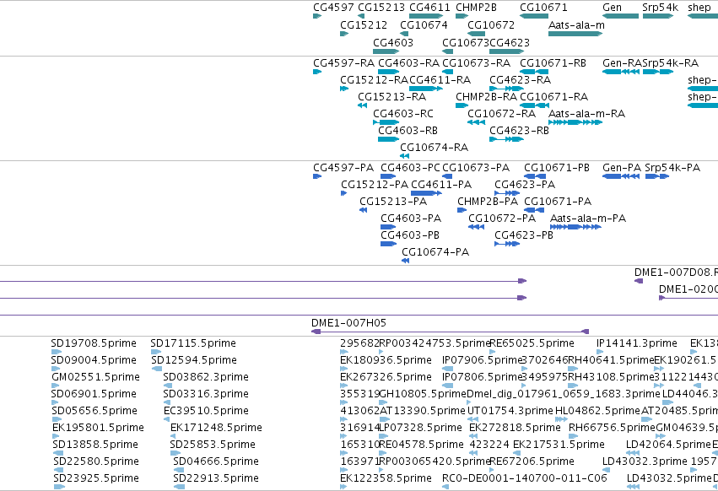The height and width of the screenshot is (491, 718).
Task: Select transcript CG4603-RB
Action: coord(408,131)
